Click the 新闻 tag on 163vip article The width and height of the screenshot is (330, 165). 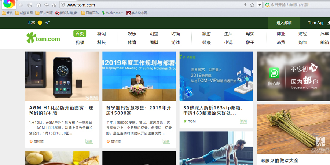[243, 121]
